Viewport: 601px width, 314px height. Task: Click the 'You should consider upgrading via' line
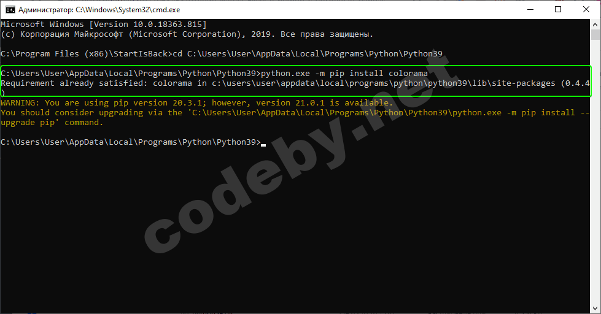[295, 113]
